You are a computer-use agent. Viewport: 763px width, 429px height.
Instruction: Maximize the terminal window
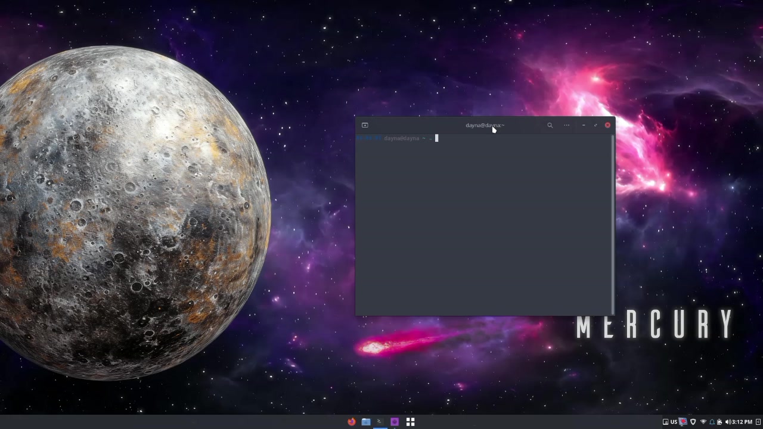click(x=595, y=125)
